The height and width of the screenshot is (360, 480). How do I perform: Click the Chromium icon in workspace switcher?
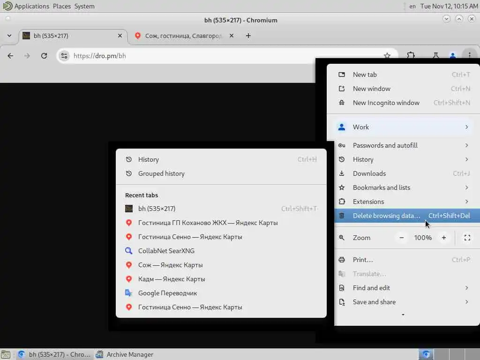pos(426,354)
